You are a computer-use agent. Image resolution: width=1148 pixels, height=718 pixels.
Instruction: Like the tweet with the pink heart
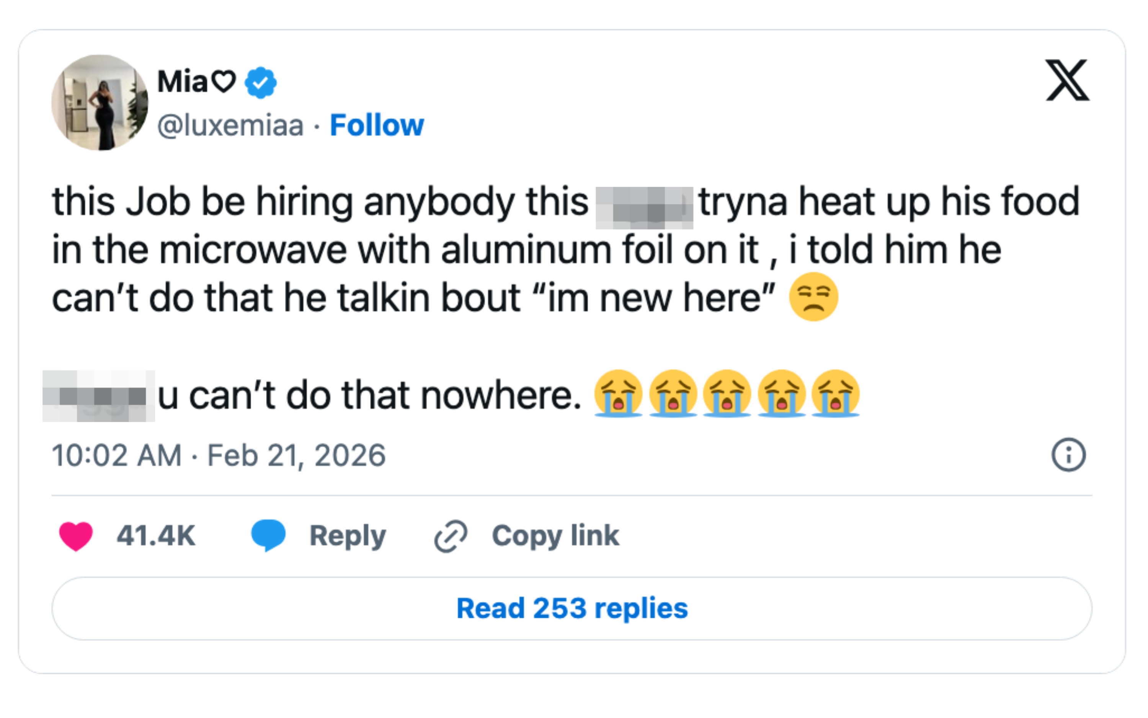tap(76, 536)
